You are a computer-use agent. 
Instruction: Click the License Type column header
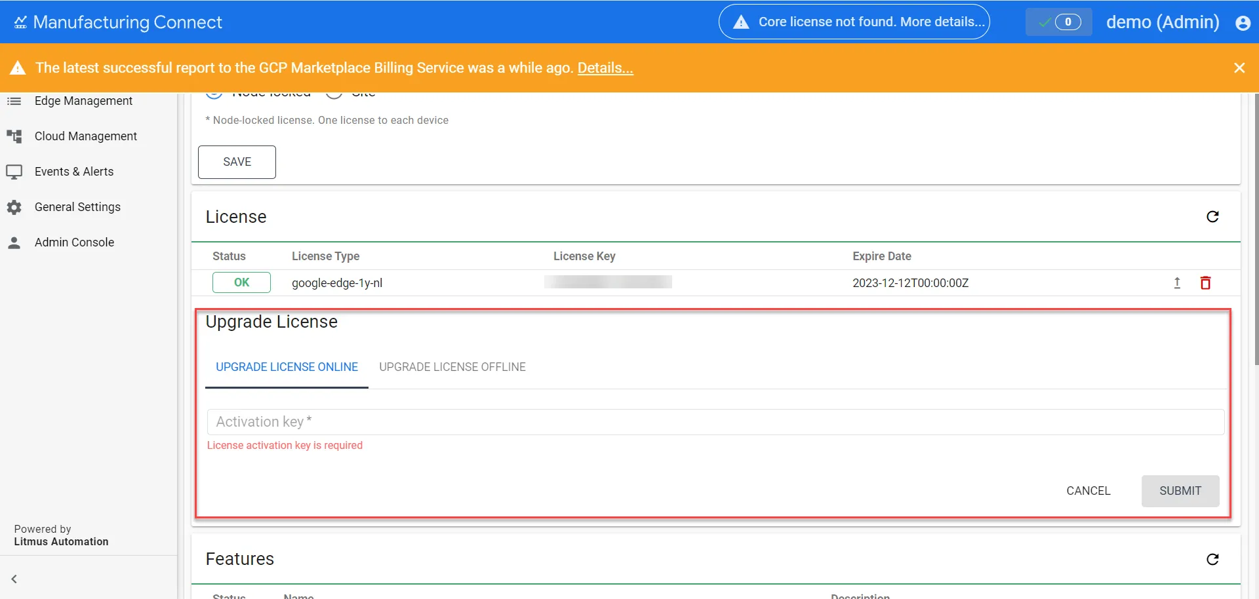pyautogui.click(x=325, y=256)
